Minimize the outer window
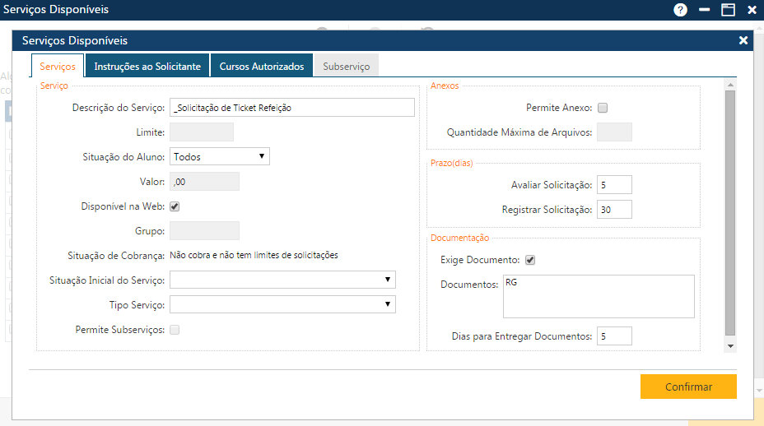764x426 pixels. point(704,10)
